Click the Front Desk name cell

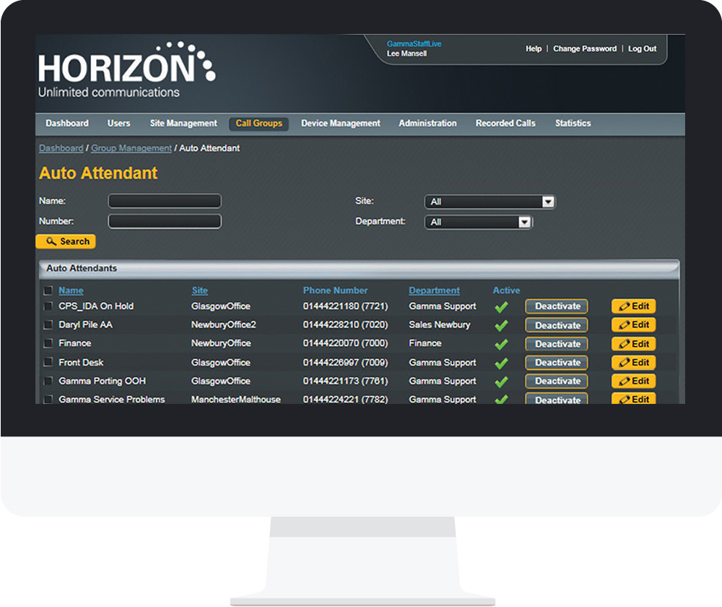[x=81, y=362]
